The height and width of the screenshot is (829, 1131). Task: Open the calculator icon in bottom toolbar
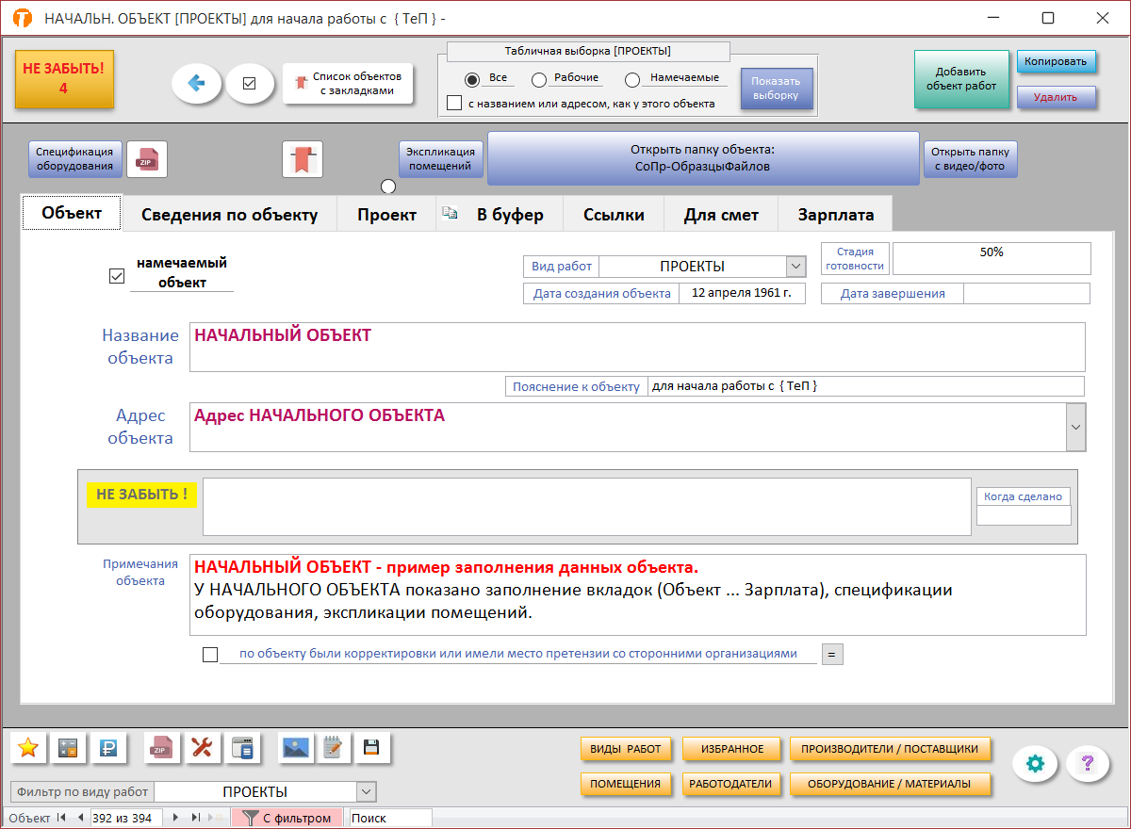click(x=68, y=748)
